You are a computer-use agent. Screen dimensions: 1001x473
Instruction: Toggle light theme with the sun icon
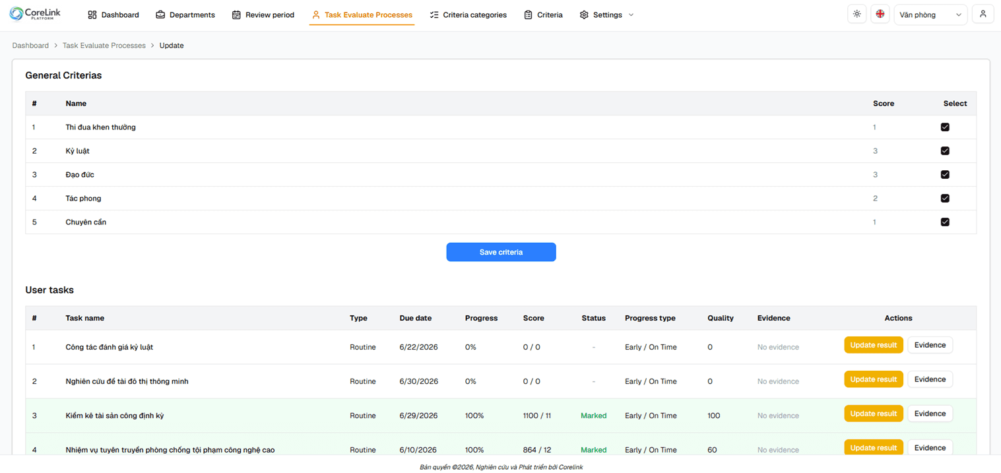(856, 14)
